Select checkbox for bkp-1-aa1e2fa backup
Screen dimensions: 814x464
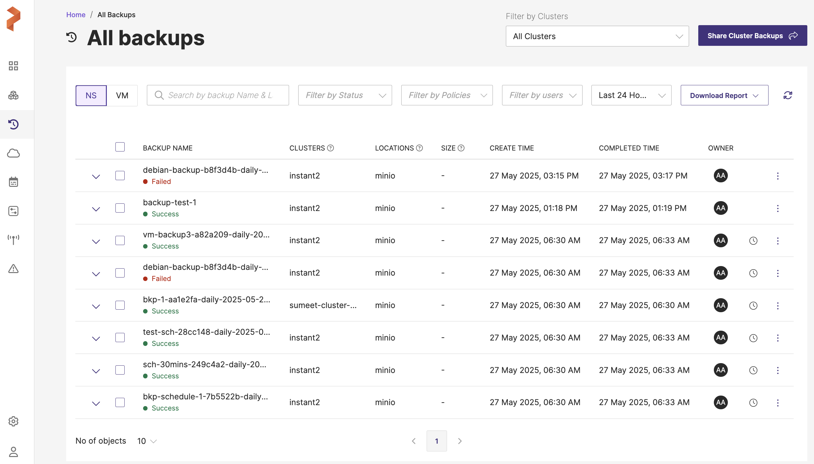[120, 305]
